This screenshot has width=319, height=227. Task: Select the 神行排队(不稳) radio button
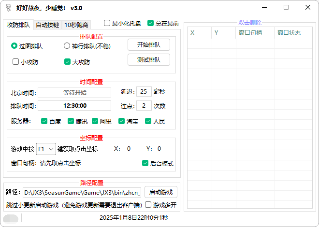(67, 46)
